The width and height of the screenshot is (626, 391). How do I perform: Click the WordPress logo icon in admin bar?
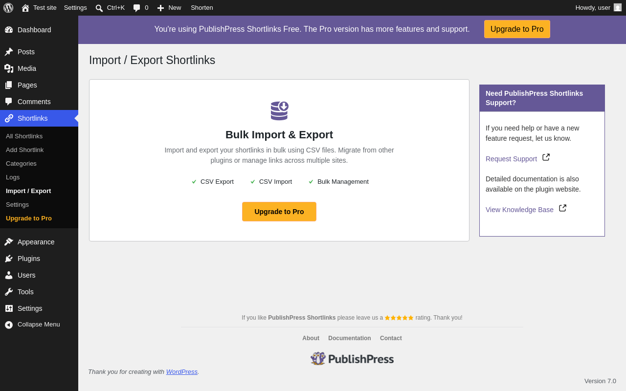coord(8,8)
